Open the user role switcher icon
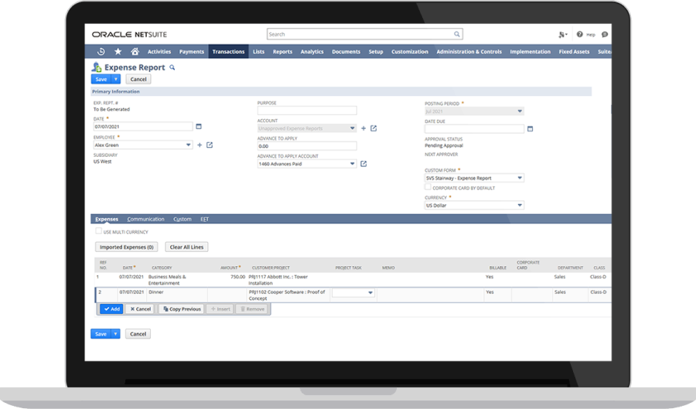 click(562, 35)
